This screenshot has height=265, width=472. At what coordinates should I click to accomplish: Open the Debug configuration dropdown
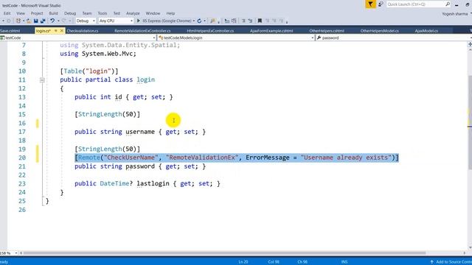(x=86, y=21)
